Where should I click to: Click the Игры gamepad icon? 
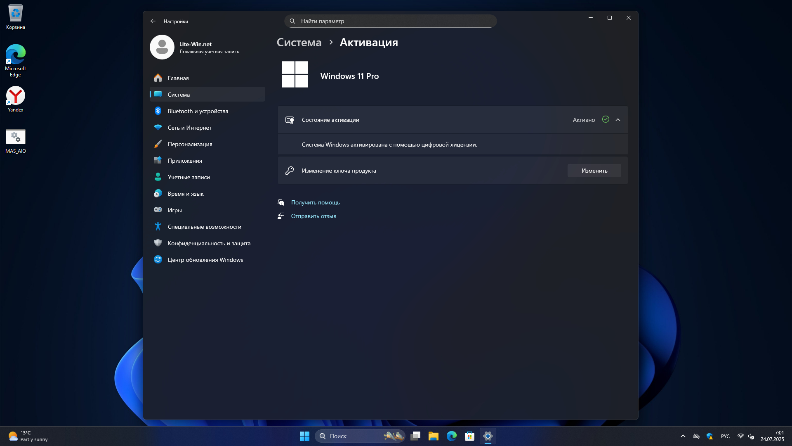click(158, 210)
